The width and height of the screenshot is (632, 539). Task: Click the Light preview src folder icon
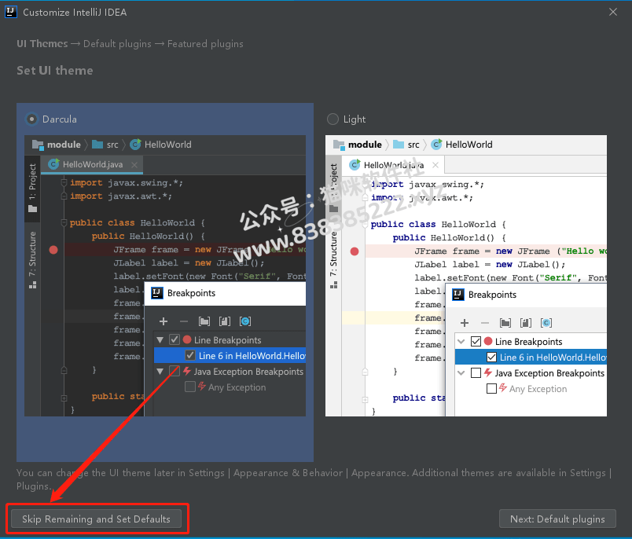point(399,145)
